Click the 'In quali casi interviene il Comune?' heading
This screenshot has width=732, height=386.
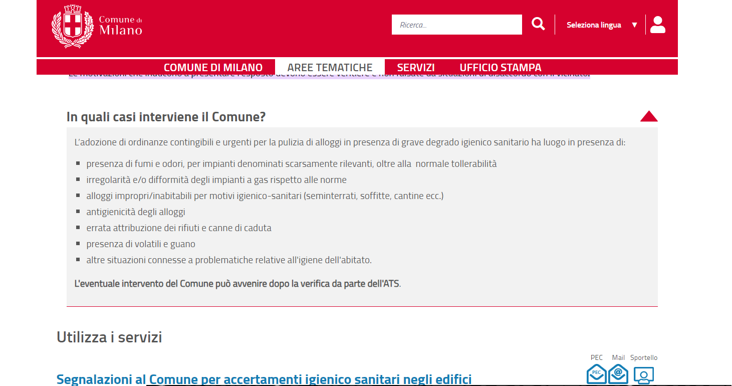pyautogui.click(x=166, y=117)
